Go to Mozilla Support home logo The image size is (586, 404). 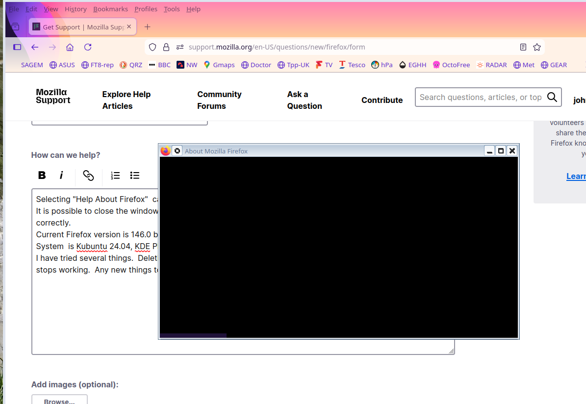[53, 96]
